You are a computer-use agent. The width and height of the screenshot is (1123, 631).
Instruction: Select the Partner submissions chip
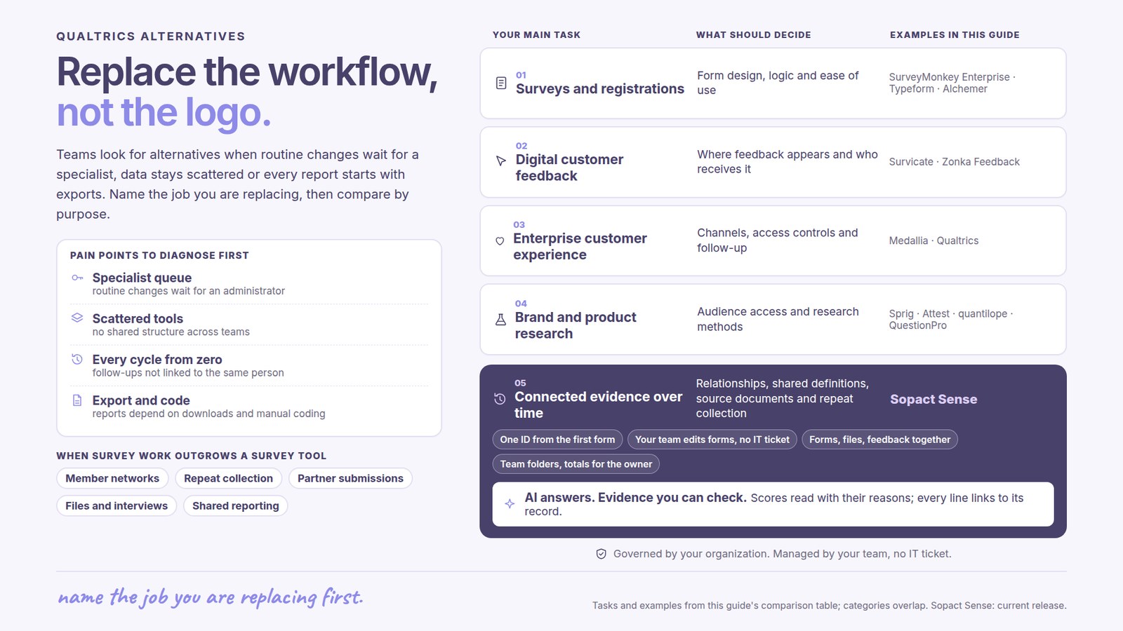tap(350, 478)
